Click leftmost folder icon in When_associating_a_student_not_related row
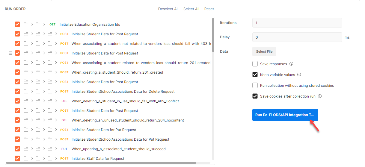Viewport: 365px width, 167px height. [x=26, y=44]
